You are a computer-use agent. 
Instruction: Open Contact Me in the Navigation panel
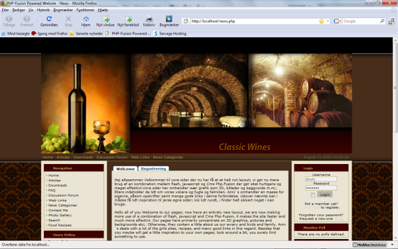[58, 210]
